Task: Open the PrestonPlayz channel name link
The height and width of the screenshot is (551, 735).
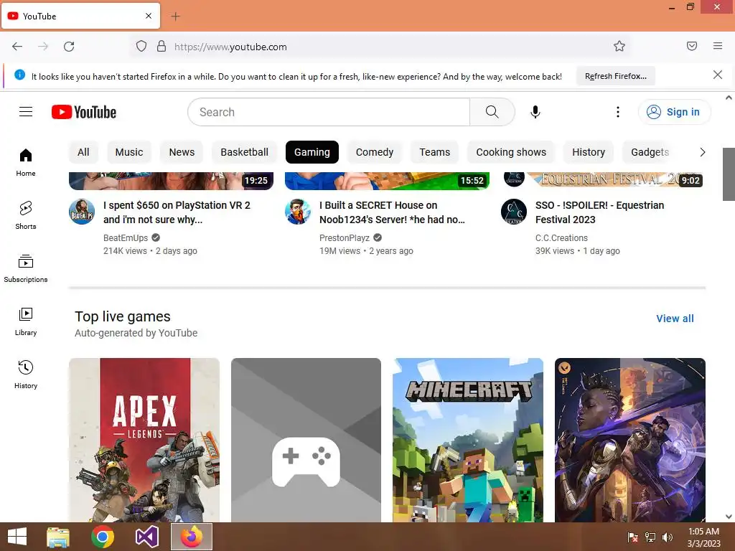Action: tap(345, 238)
